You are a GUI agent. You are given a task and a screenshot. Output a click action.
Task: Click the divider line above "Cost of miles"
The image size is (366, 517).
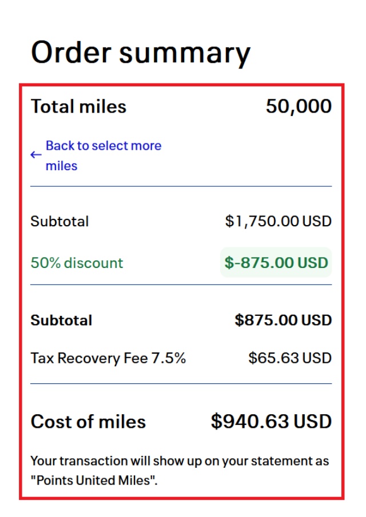181,384
